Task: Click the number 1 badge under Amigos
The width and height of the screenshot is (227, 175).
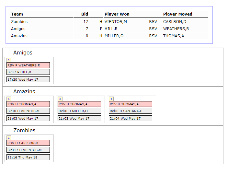Action: tap(9, 60)
